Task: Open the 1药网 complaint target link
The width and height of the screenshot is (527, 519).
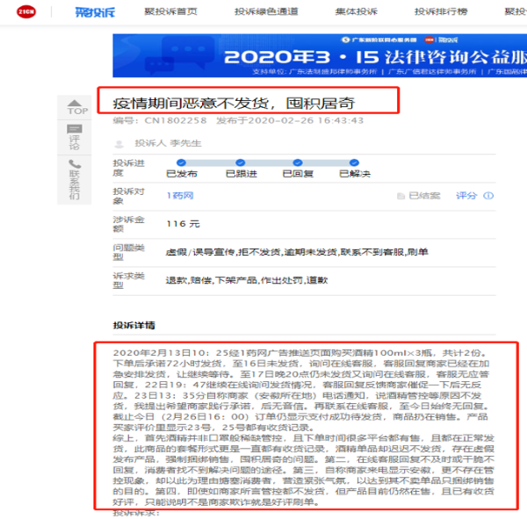Action: [x=180, y=196]
